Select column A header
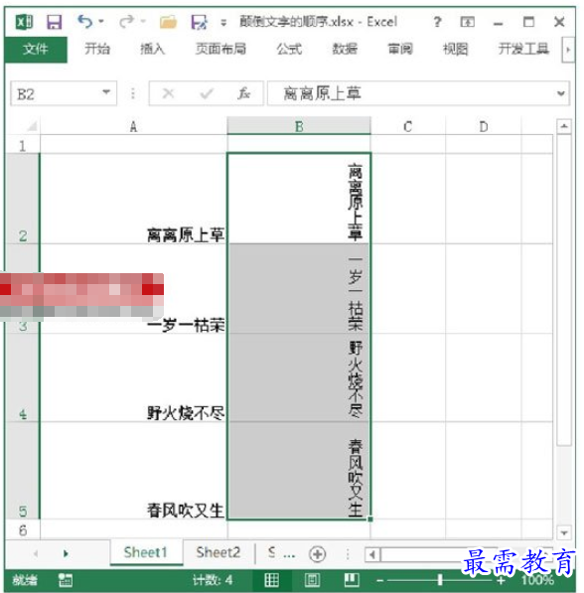Screen dimensions: 584x593 tap(133, 126)
